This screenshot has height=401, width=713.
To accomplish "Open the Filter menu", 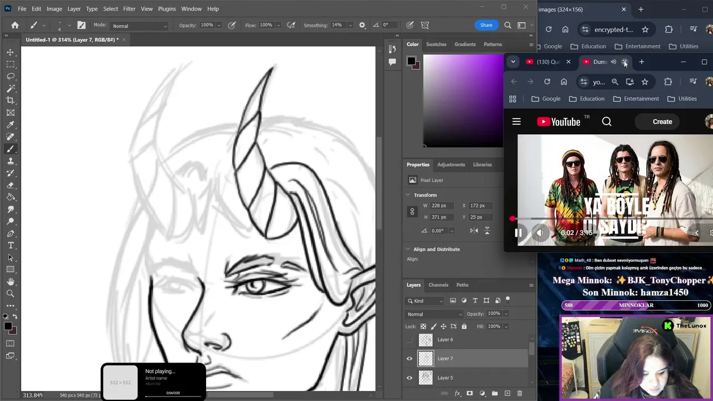I will point(129,9).
